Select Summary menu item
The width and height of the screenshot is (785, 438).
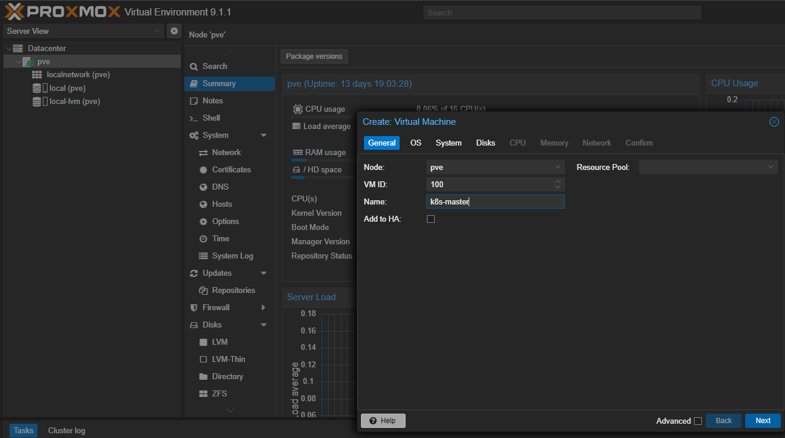pos(230,83)
